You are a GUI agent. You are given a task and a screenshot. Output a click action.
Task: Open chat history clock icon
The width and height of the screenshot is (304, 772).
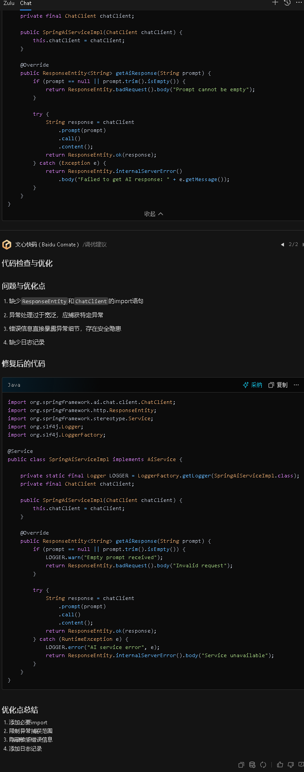pyautogui.click(x=287, y=3)
